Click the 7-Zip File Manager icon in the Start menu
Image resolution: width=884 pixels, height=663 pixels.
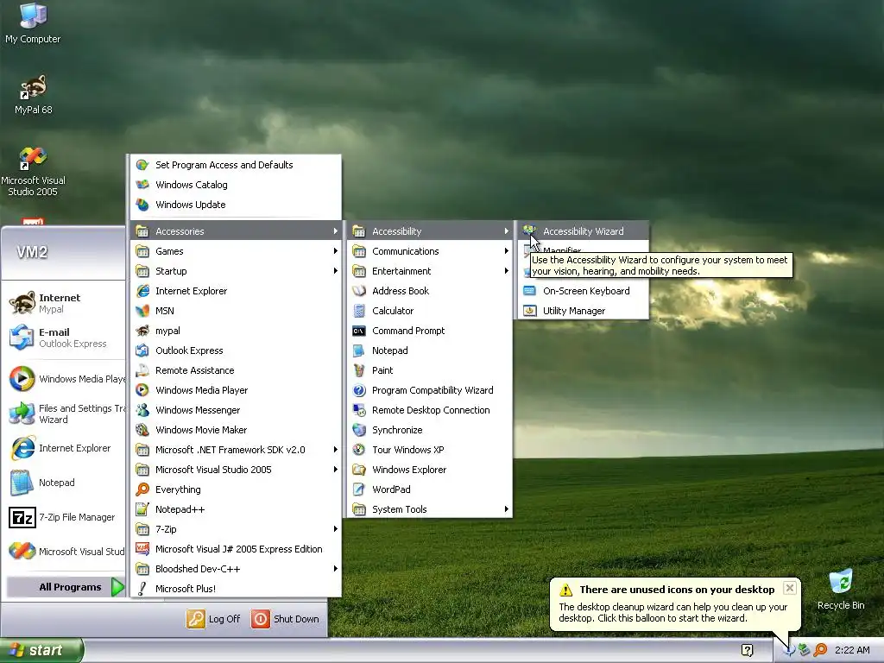(22, 518)
